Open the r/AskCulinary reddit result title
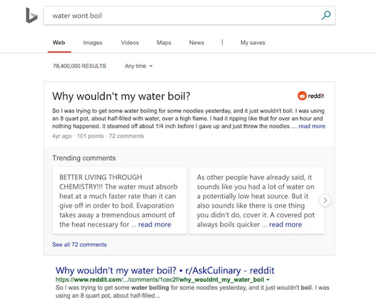The width and height of the screenshot is (376, 301). click(165, 271)
